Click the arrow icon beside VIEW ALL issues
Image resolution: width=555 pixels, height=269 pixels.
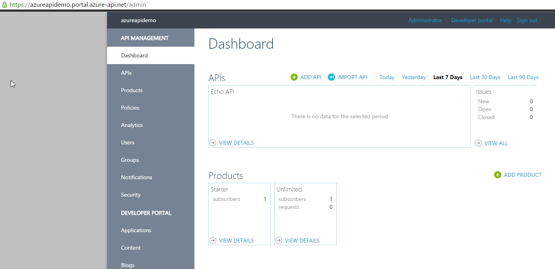478,143
